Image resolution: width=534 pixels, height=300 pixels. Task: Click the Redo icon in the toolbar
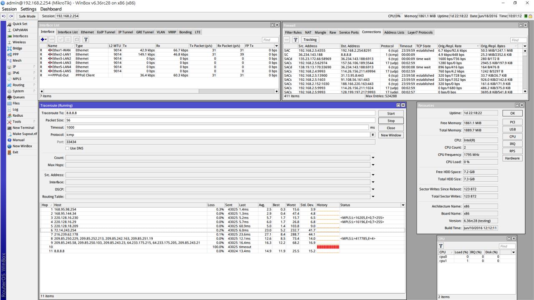(10, 16)
